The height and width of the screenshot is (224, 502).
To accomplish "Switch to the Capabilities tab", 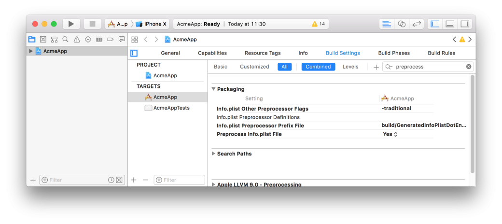I will pos(212,53).
